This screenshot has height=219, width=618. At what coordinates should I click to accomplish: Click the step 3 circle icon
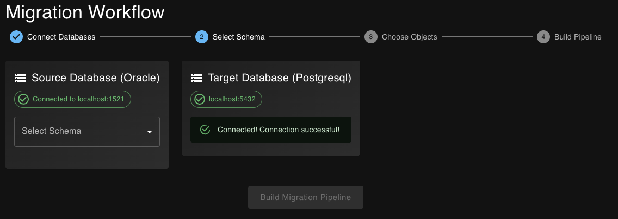[x=371, y=37]
